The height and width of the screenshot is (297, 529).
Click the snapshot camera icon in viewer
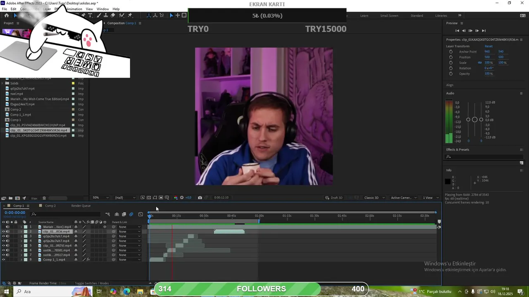coord(200,198)
